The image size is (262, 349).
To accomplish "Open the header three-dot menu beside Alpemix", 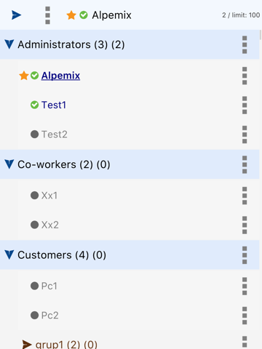I will coord(47,15).
